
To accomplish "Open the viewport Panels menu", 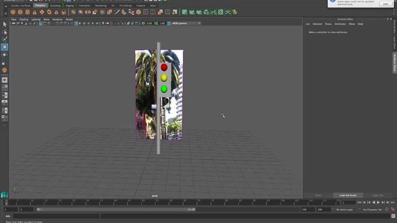I will (69, 19).
